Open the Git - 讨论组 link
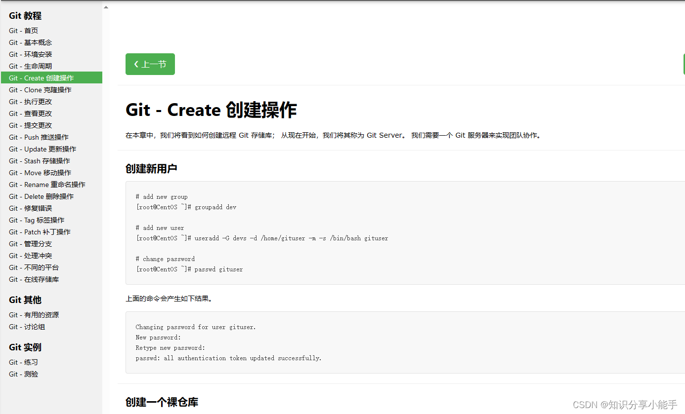The image size is (685, 414). click(27, 327)
